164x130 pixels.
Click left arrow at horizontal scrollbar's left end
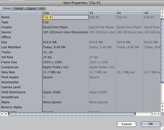tap(2, 114)
